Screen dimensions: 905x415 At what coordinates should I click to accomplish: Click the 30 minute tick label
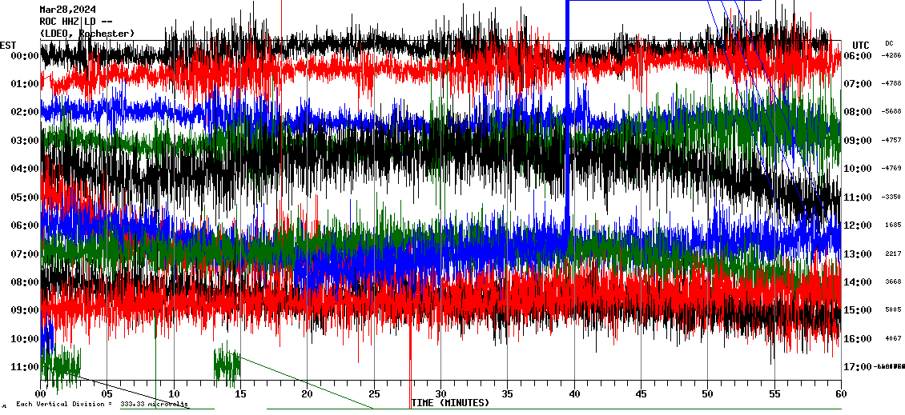pyautogui.click(x=440, y=394)
